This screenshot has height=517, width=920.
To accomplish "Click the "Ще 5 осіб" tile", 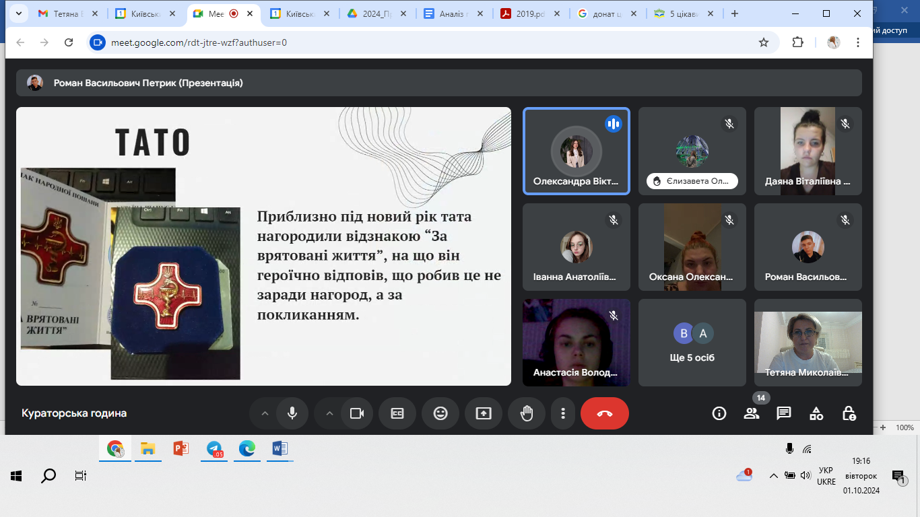I will 692,343.
